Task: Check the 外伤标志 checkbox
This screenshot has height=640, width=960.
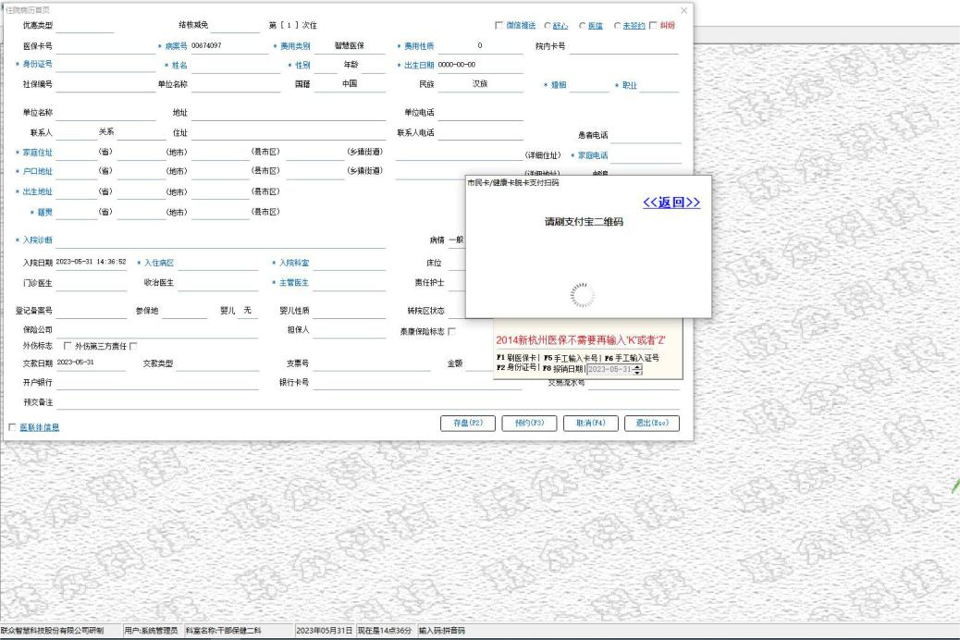Action: tap(67, 346)
